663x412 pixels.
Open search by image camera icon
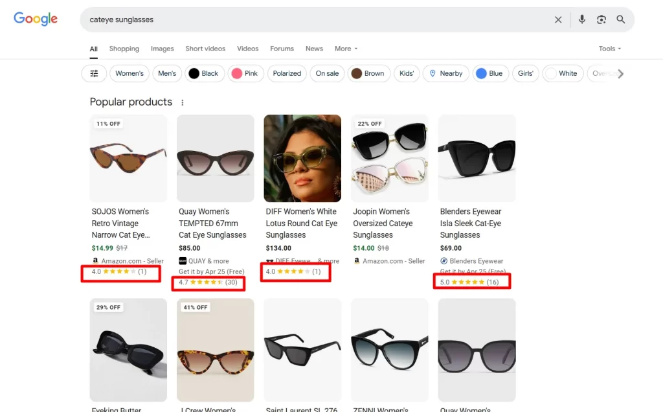(601, 19)
